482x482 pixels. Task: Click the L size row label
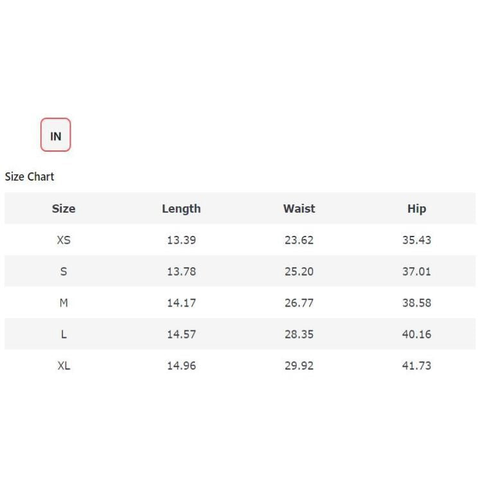tap(64, 334)
